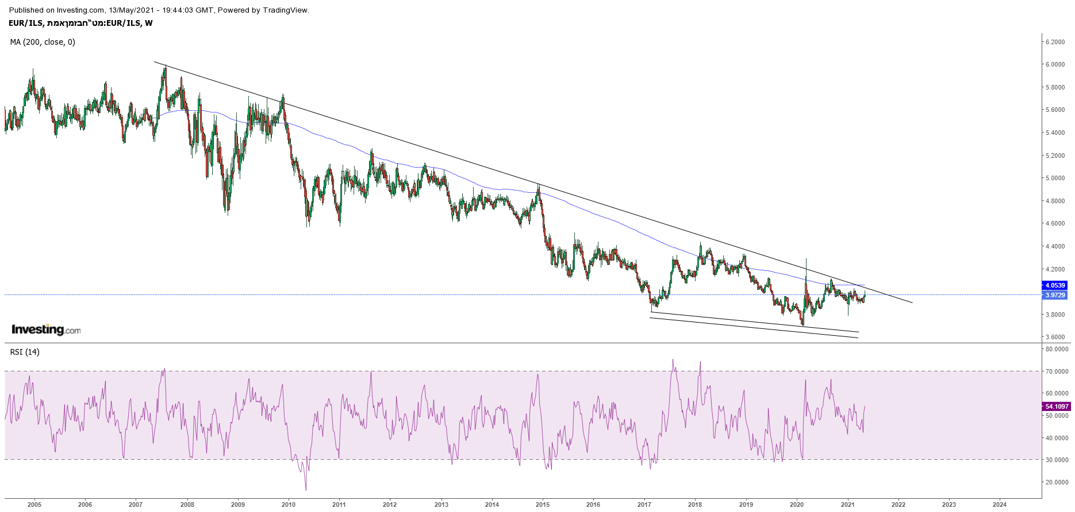The image size is (1075, 512).
Task: Click the 6.0000 price axis label
Action: point(1055,65)
